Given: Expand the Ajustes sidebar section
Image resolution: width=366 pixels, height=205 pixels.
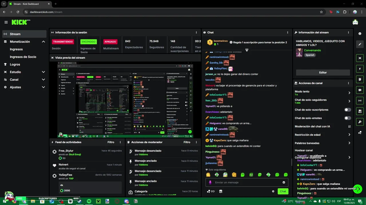Looking at the screenshot, I should 43,87.
